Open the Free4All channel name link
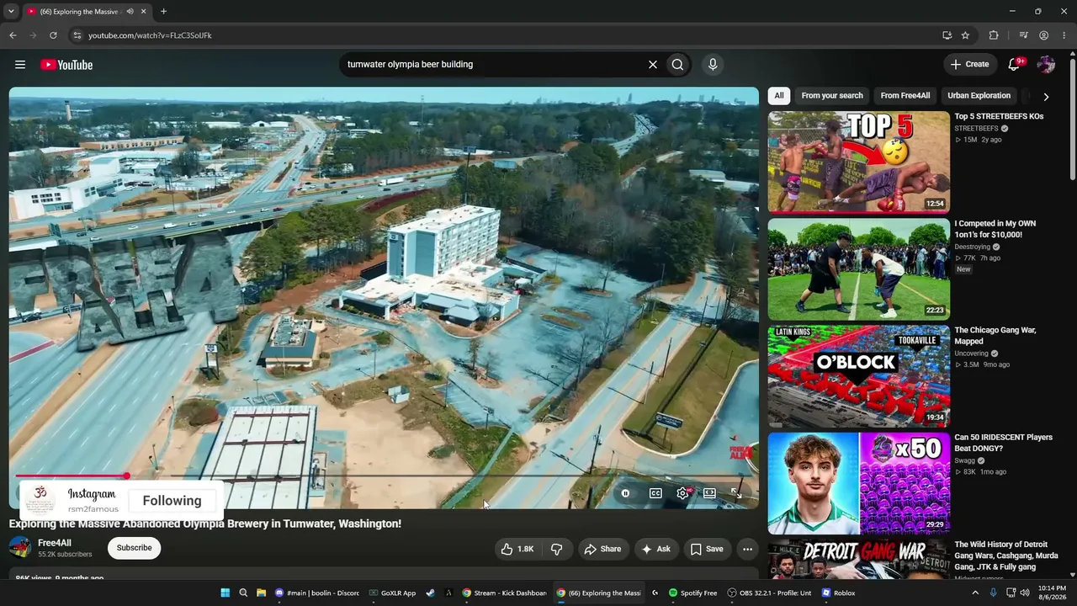The height and width of the screenshot is (606, 1077). click(55, 543)
